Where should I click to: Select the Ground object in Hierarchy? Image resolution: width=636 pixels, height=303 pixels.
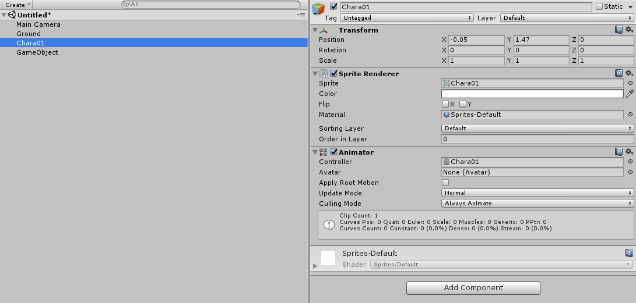pyautogui.click(x=29, y=34)
